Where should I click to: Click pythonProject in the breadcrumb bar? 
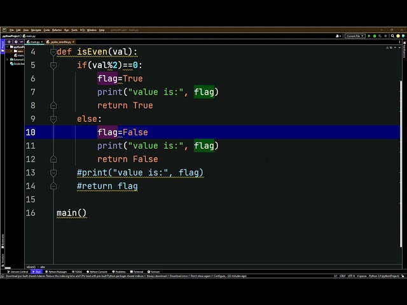tap(11, 36)
